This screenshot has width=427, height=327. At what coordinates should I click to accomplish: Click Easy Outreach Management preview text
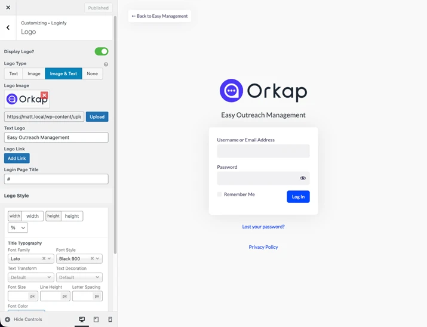point(263,115)
